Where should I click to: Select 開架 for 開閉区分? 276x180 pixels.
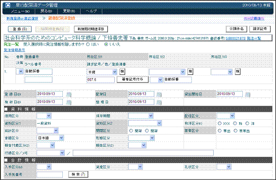[x=131, y=131]
